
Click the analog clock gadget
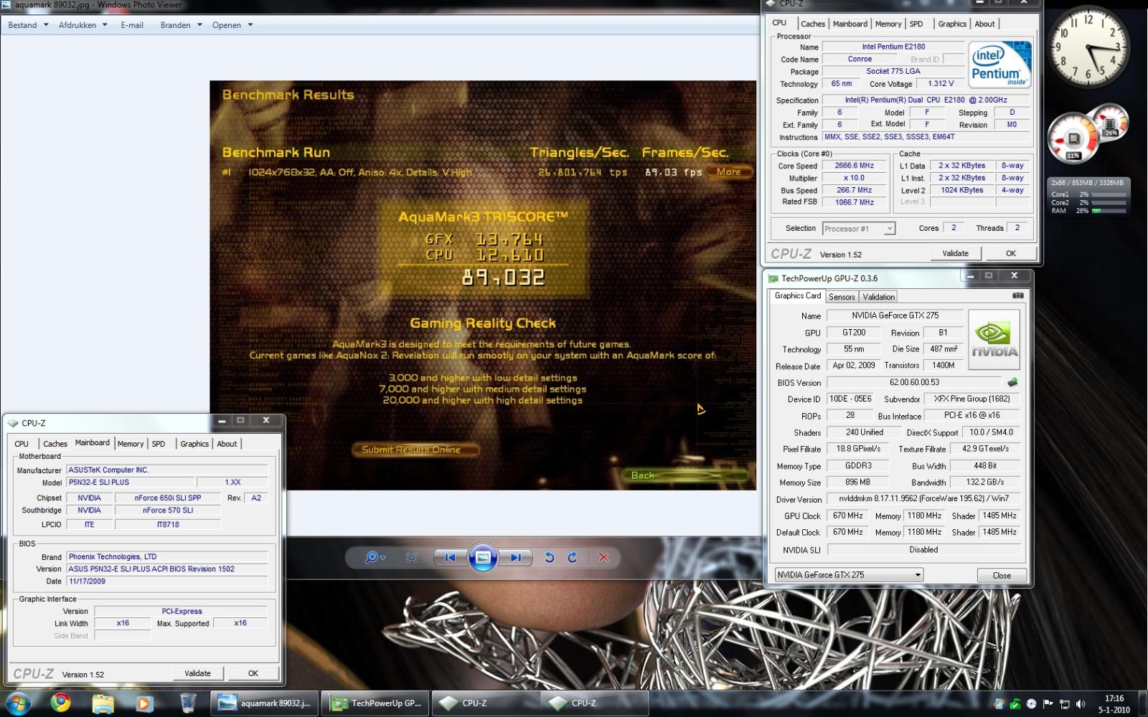[1088, 49]
